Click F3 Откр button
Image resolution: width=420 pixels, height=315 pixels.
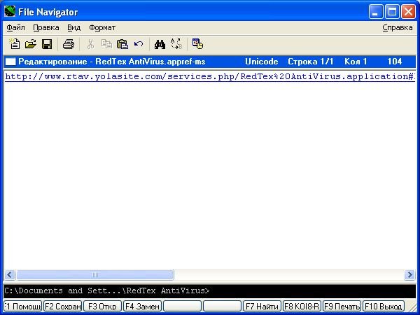tap(102, 306)
